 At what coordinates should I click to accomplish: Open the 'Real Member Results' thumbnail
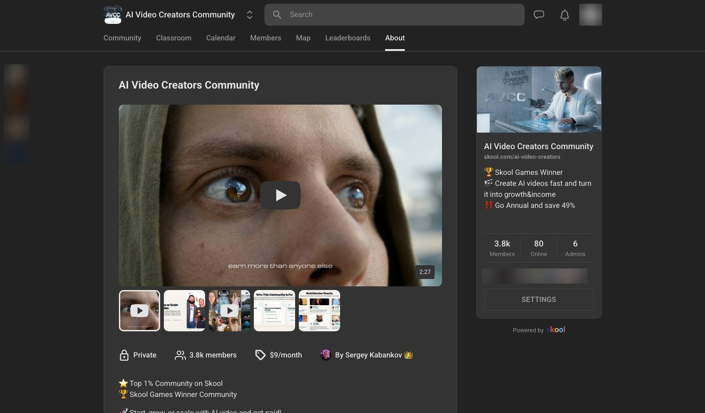click(319, 311)
